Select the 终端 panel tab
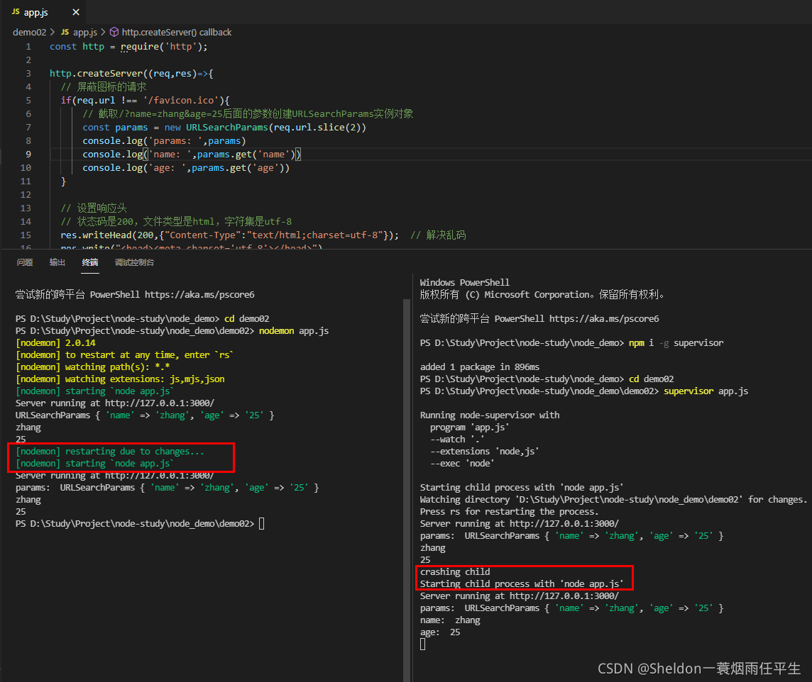812x682 pixels. [90, 262]
